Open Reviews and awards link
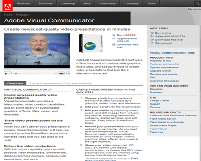Viewport: 201px width, 161px height. pyautogui.click(x=164, y=74)
